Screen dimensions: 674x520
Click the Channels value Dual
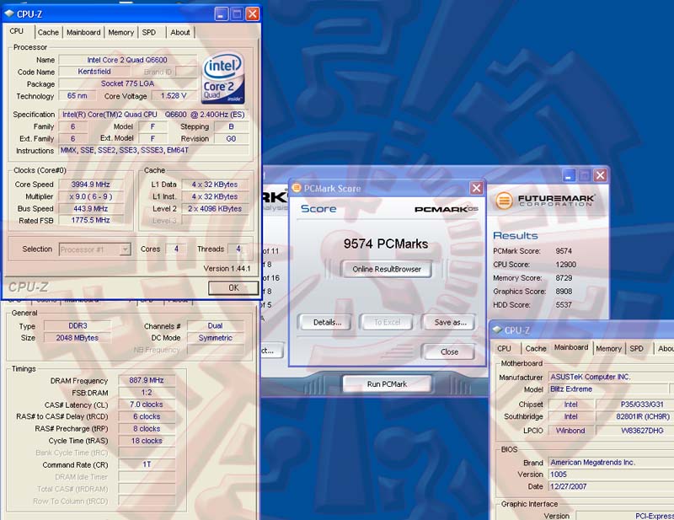coord(216,325)
